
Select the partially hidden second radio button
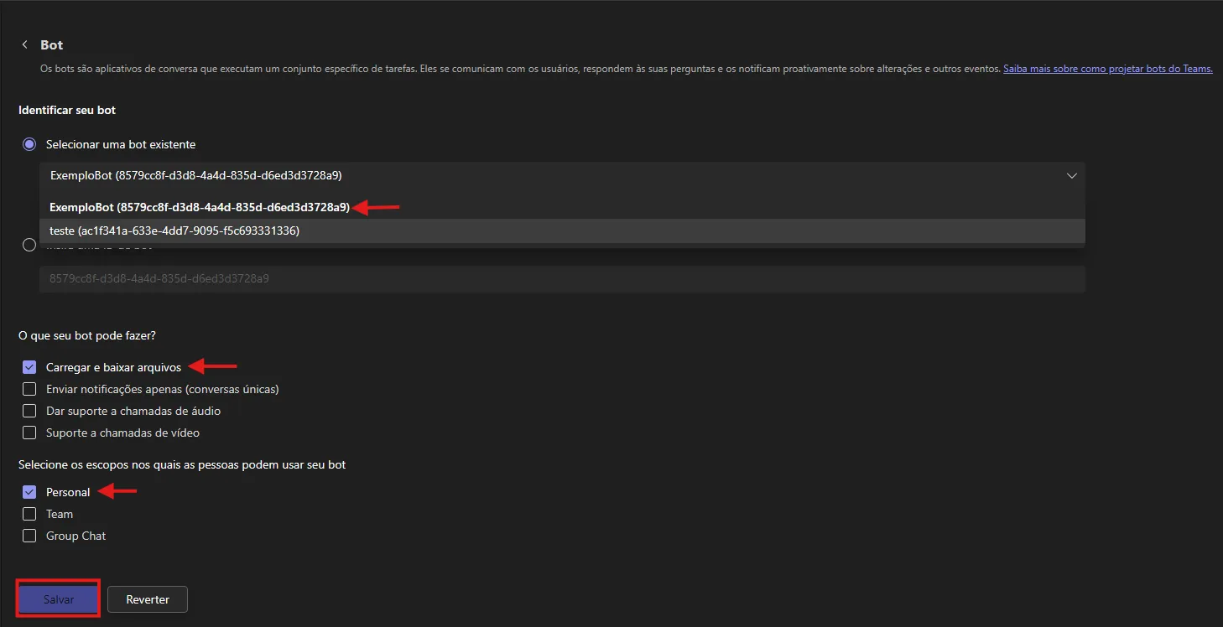(29, 245)
